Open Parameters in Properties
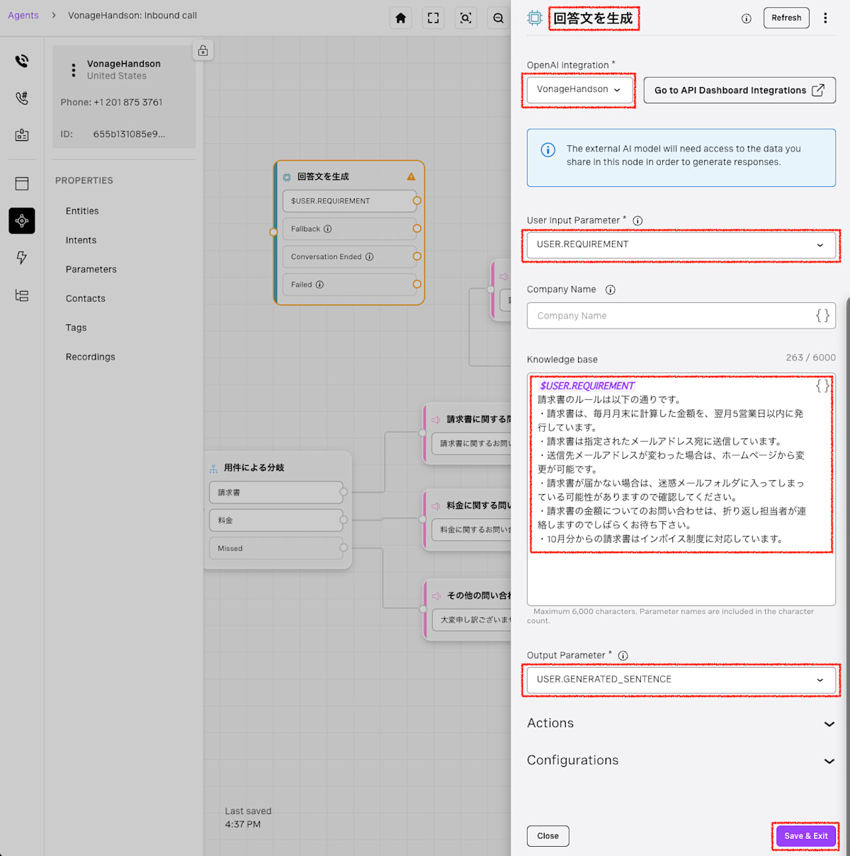This screenshot has height=856, width=850. pyautogui.click(x=91, y=269)
